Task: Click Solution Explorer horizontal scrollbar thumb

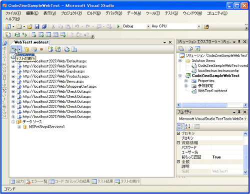Action: pos(204,105)
